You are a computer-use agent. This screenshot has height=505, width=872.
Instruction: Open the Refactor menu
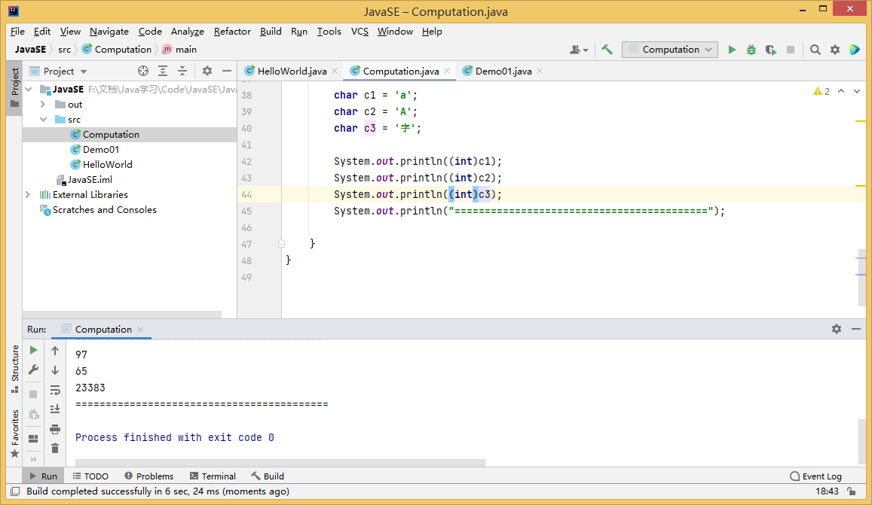pos(232,31)
